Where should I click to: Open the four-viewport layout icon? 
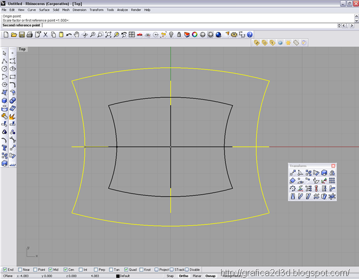point(132,35)
